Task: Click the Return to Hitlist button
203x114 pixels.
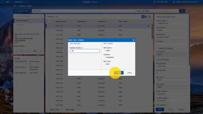Action: 22,11
